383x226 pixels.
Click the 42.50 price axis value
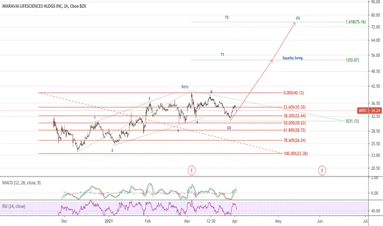[x=376, y=86]
